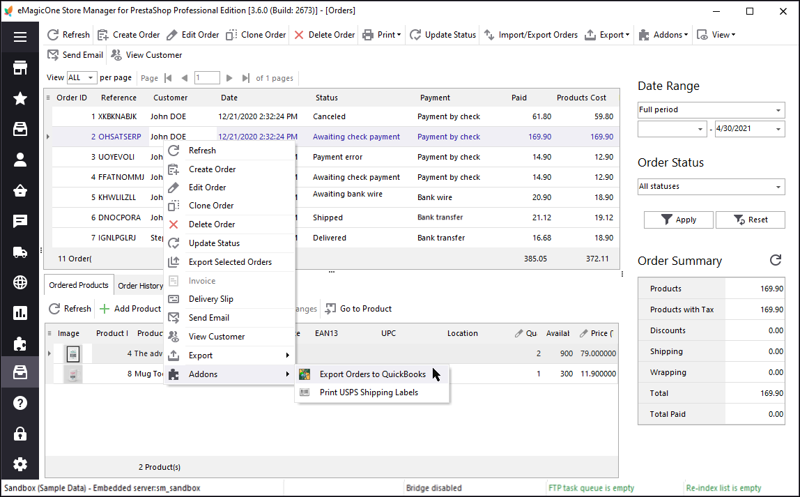Screen dimensions: 800x497
Task: Open the settings gear icon in sidebar
Action: point(20,464)
